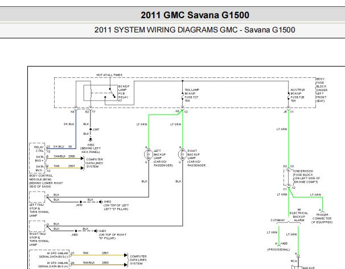Image resolution: width=345 pixels, height=269 pixels.
Task: Select the TRAILER CONNECTOR (IF EQUIPPED) label
Action: coord(322,218)
